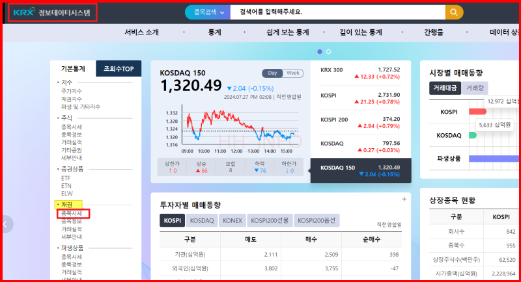521x282 pixels.
Task: Select KOSPI200선물 tab
Action: (x=270, y=221)
